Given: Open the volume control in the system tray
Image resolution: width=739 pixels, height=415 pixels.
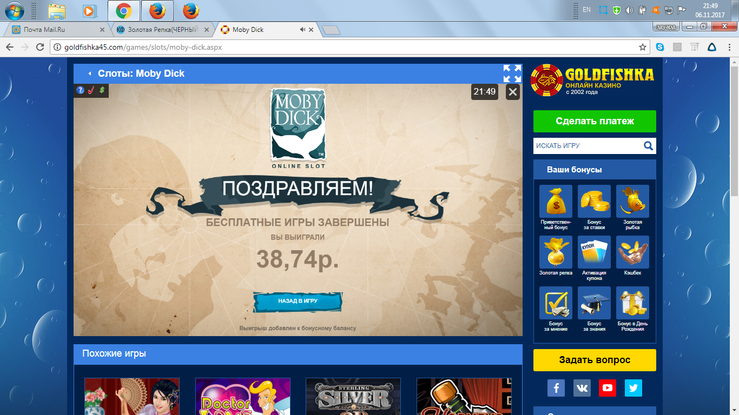Looking at the screenshot, I should [x=629, y=10].
